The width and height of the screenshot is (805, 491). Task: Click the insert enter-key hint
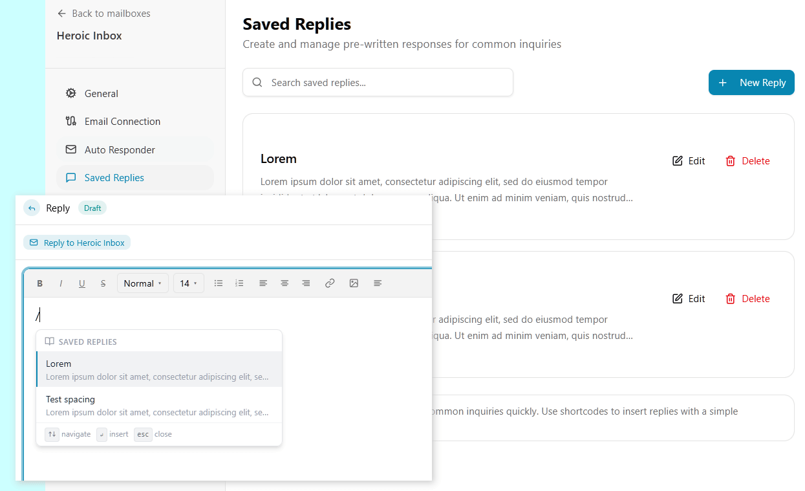[102, 434]
